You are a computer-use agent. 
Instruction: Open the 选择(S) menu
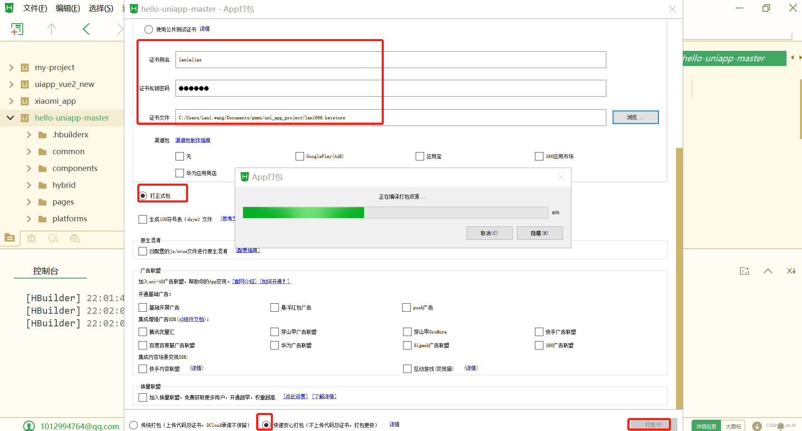[x=101, y=8]
